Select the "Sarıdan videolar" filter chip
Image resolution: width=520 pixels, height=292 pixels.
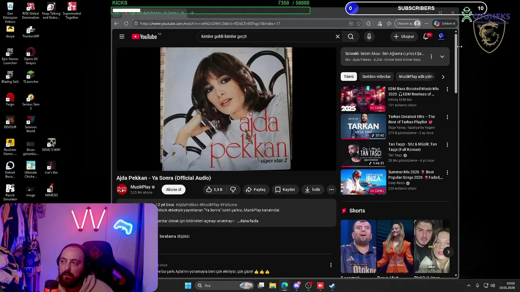(376, 77)
